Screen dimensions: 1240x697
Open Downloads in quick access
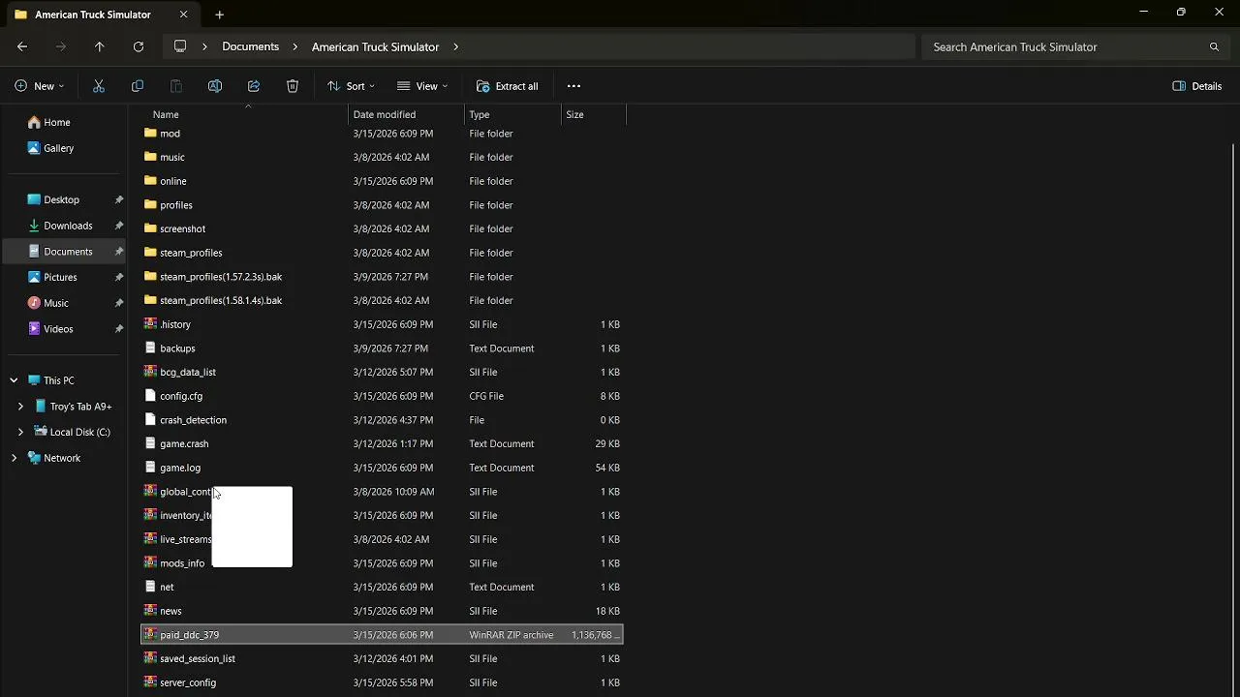(x=68, y=226)
